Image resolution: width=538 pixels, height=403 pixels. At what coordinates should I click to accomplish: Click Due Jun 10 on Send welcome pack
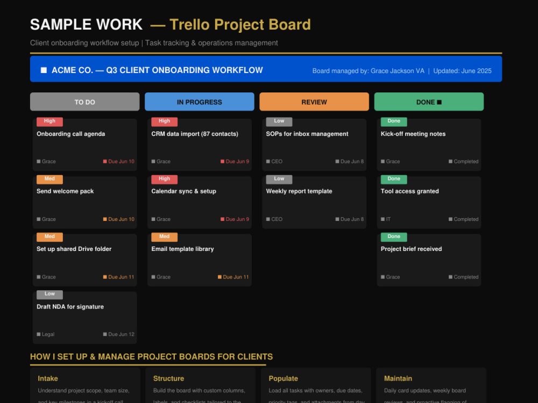[119, 219]
